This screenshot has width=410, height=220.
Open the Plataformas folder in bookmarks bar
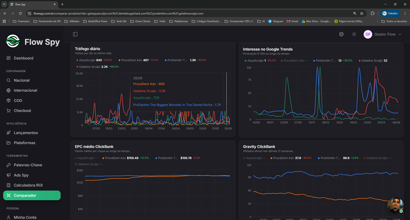coord(179,21)
